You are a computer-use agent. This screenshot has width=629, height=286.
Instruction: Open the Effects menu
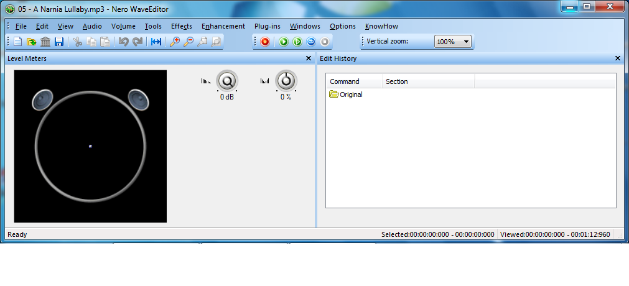pos(181,27)
